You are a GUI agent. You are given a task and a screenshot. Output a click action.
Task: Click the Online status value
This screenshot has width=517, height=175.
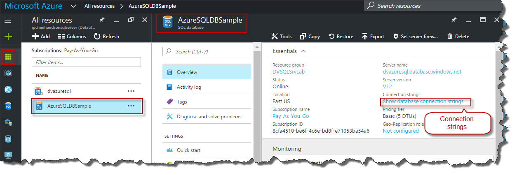pos(280,86)
